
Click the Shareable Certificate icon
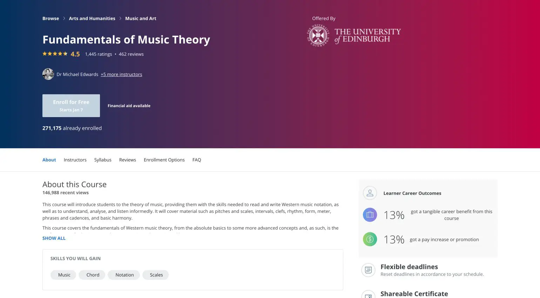[368, 296]
